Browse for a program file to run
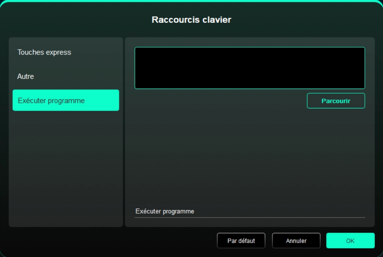The width and height of the screenshot is (383, 257). 336,101
